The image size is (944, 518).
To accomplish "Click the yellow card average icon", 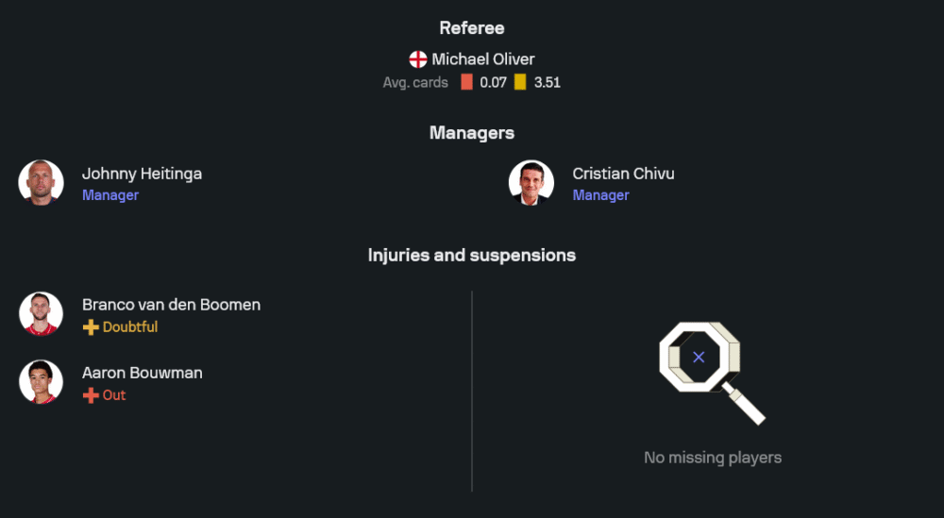I will 520,82.
